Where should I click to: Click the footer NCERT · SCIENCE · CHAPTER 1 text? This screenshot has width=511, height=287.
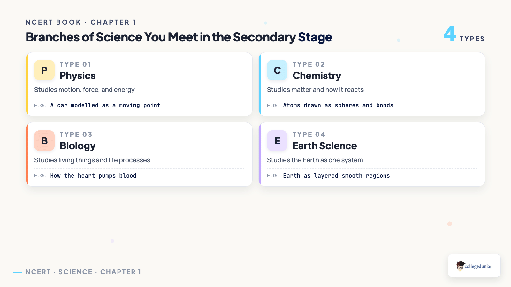[x=83, y=272]
